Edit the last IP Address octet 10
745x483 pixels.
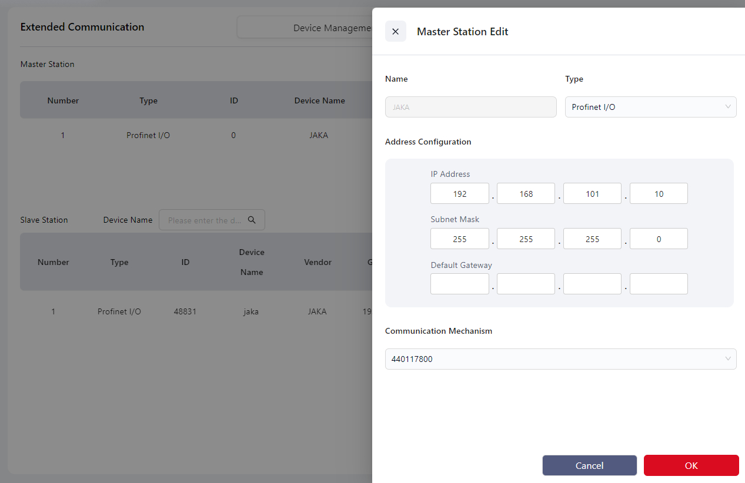click(659, 193)
